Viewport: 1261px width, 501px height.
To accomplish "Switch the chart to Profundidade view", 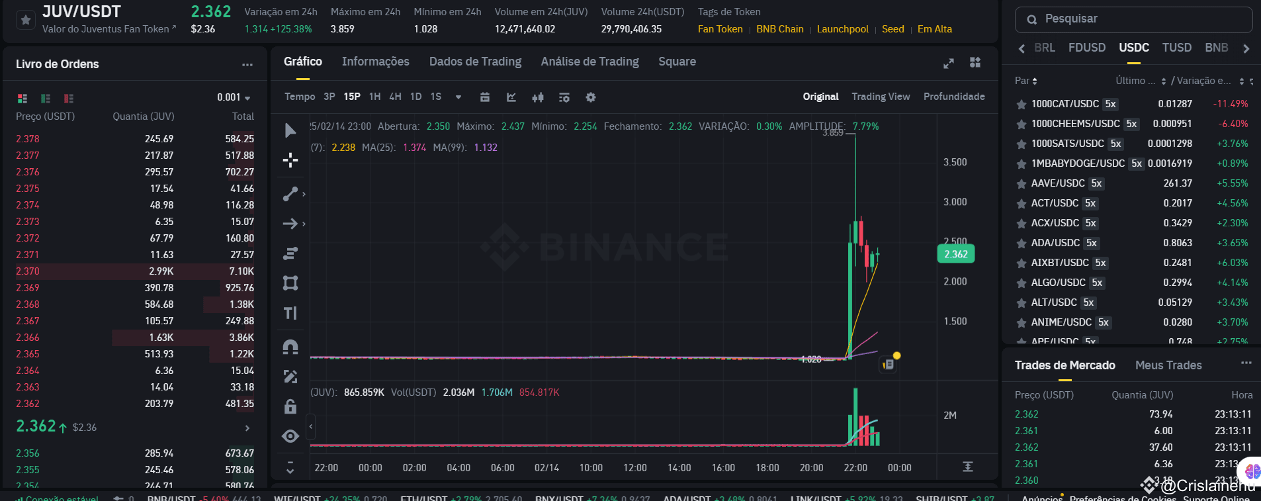I will click(954, 97).
